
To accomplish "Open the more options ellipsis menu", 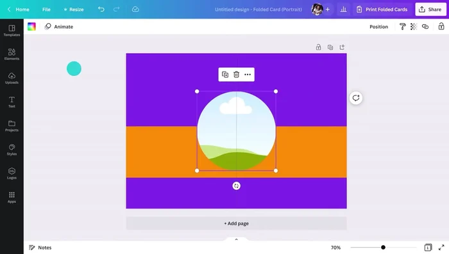I will pos(248,75).
